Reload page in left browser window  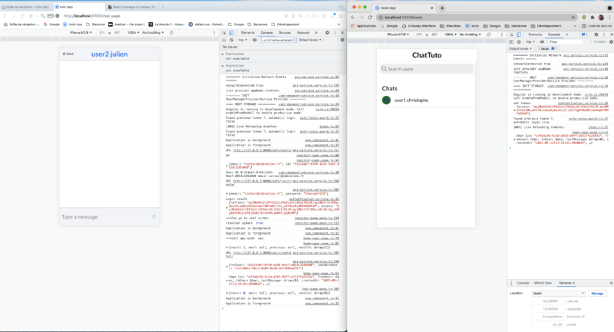[x=22, y=16]
